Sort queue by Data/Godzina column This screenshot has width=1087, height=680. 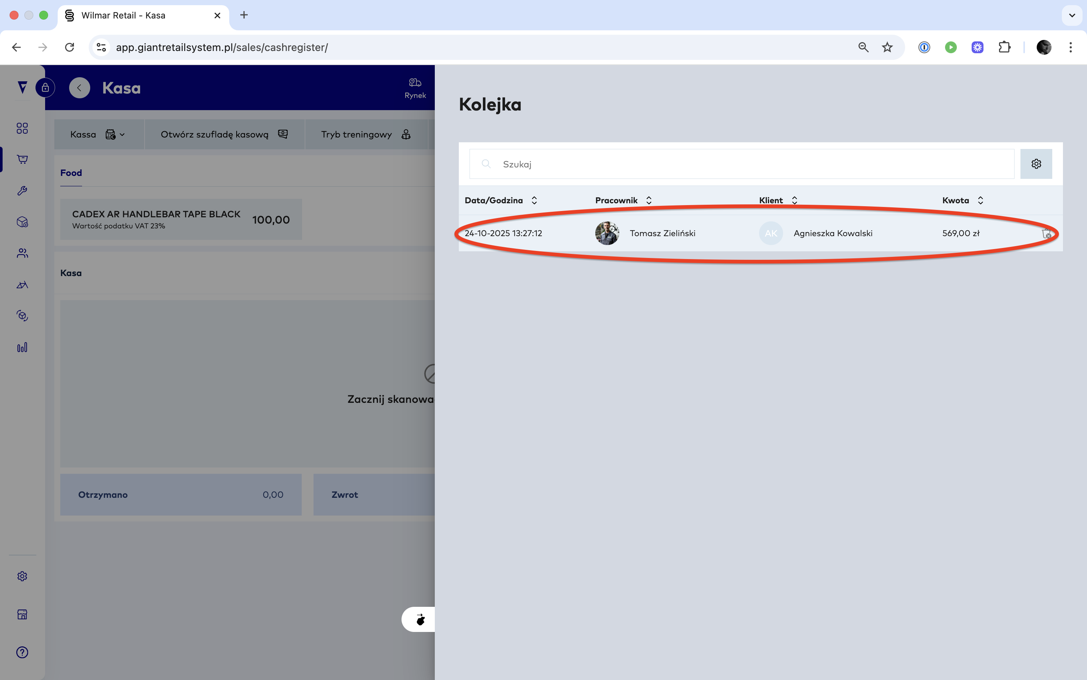click(534, 200)
